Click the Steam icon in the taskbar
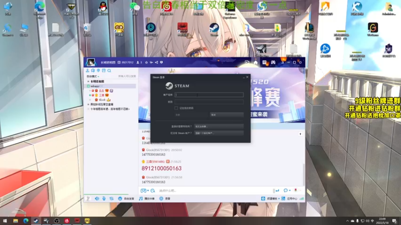 [x=36, y=220]
